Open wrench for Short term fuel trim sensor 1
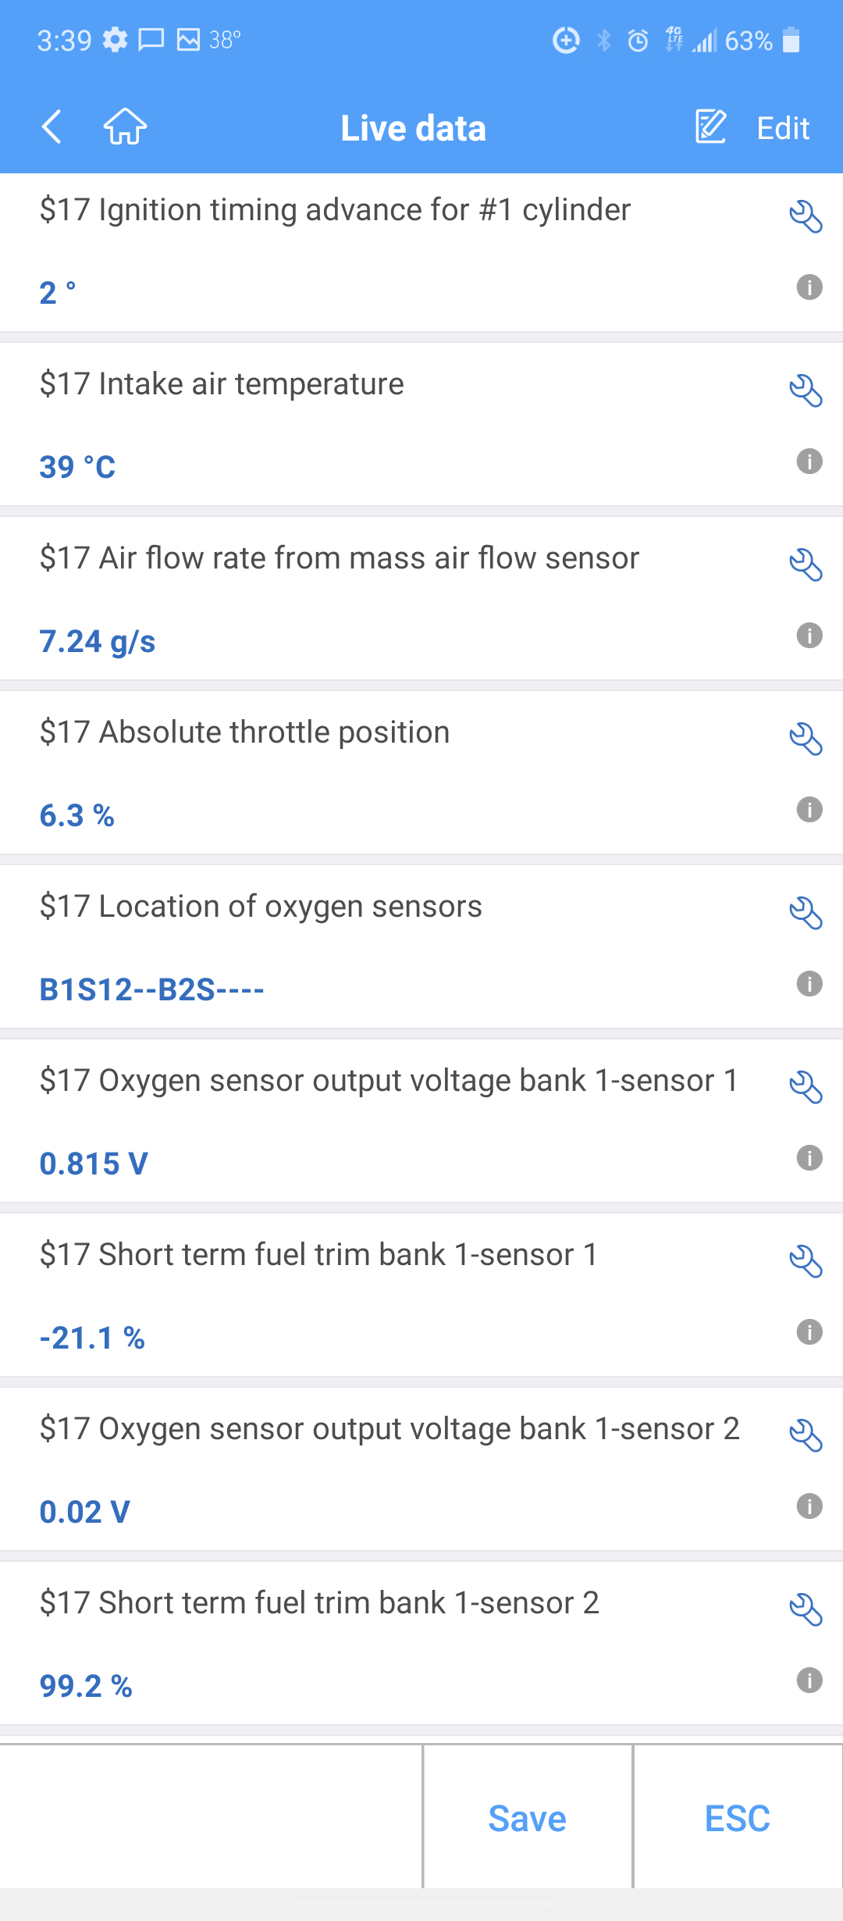The image size is (843, 1921). [x=806, y=1262]
